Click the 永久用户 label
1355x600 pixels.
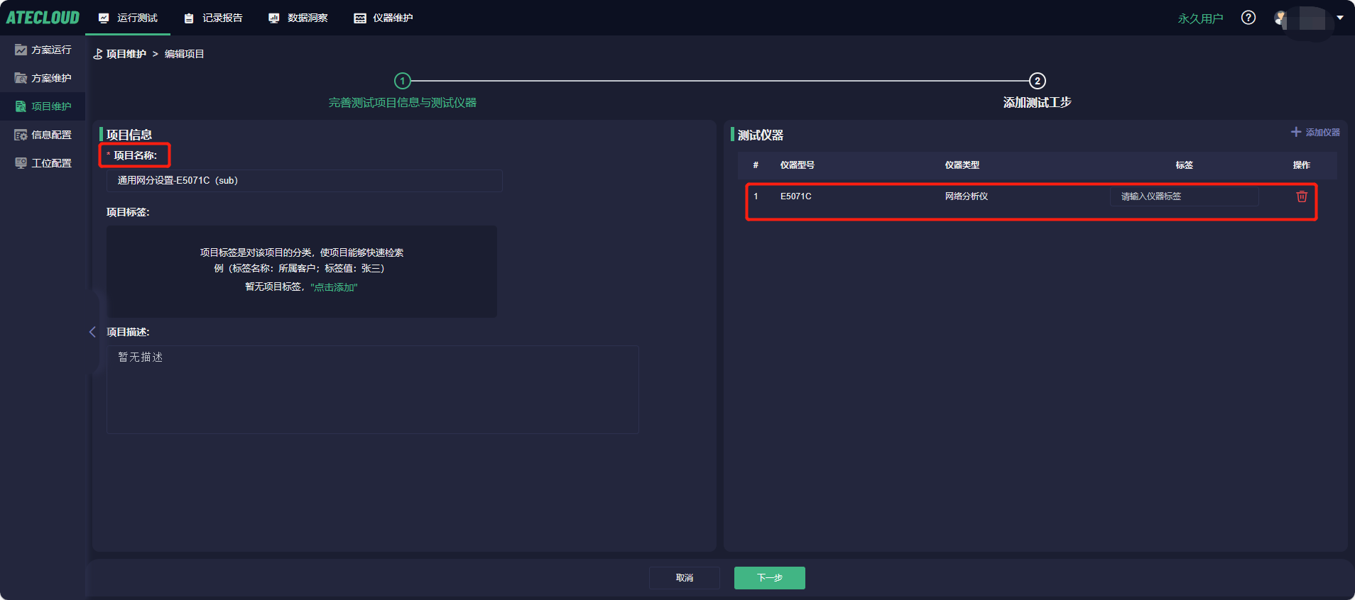[1200, 18]
